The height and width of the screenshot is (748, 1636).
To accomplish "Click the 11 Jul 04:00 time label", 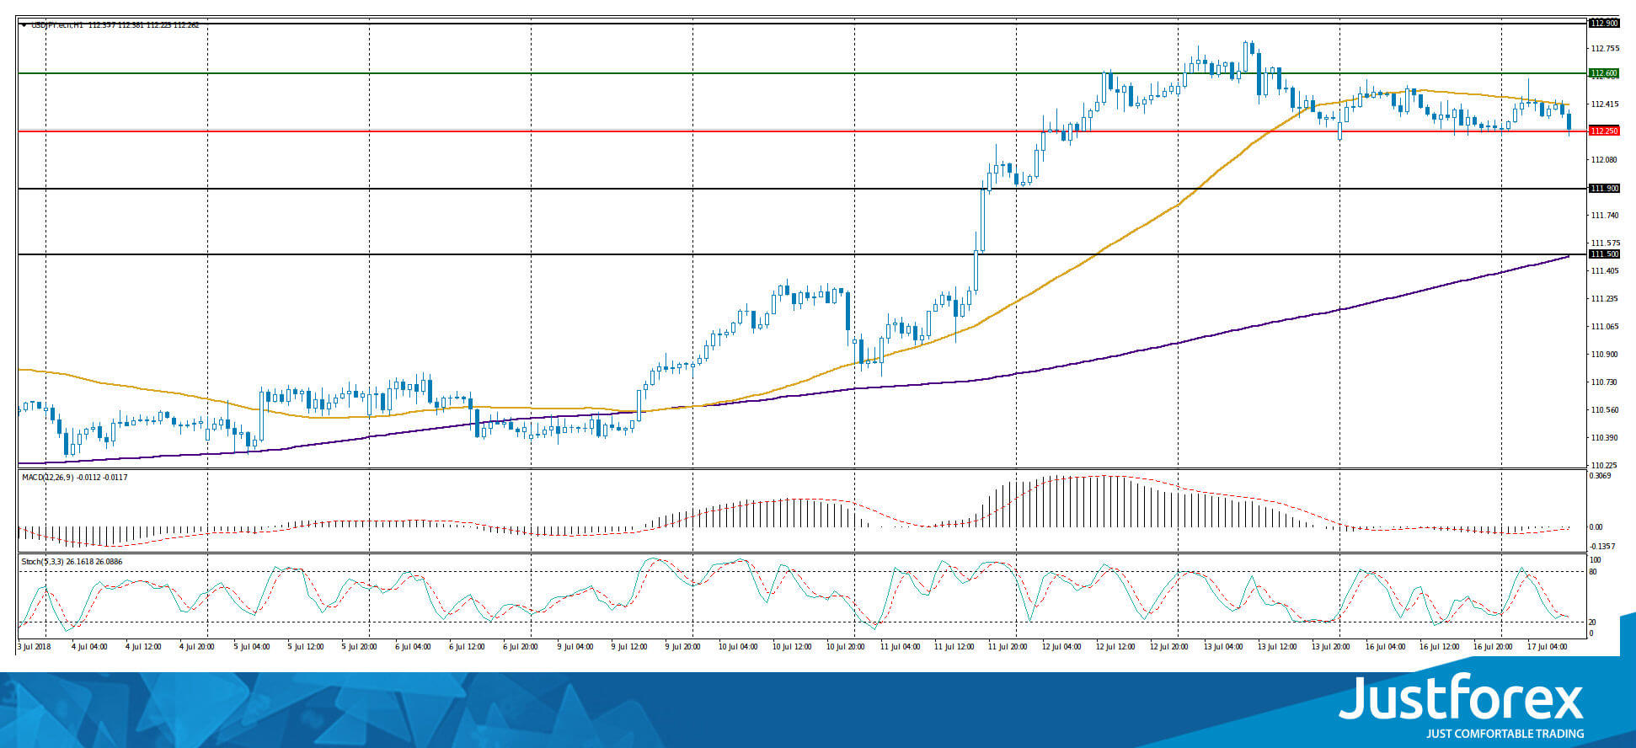I will point(901,647).
